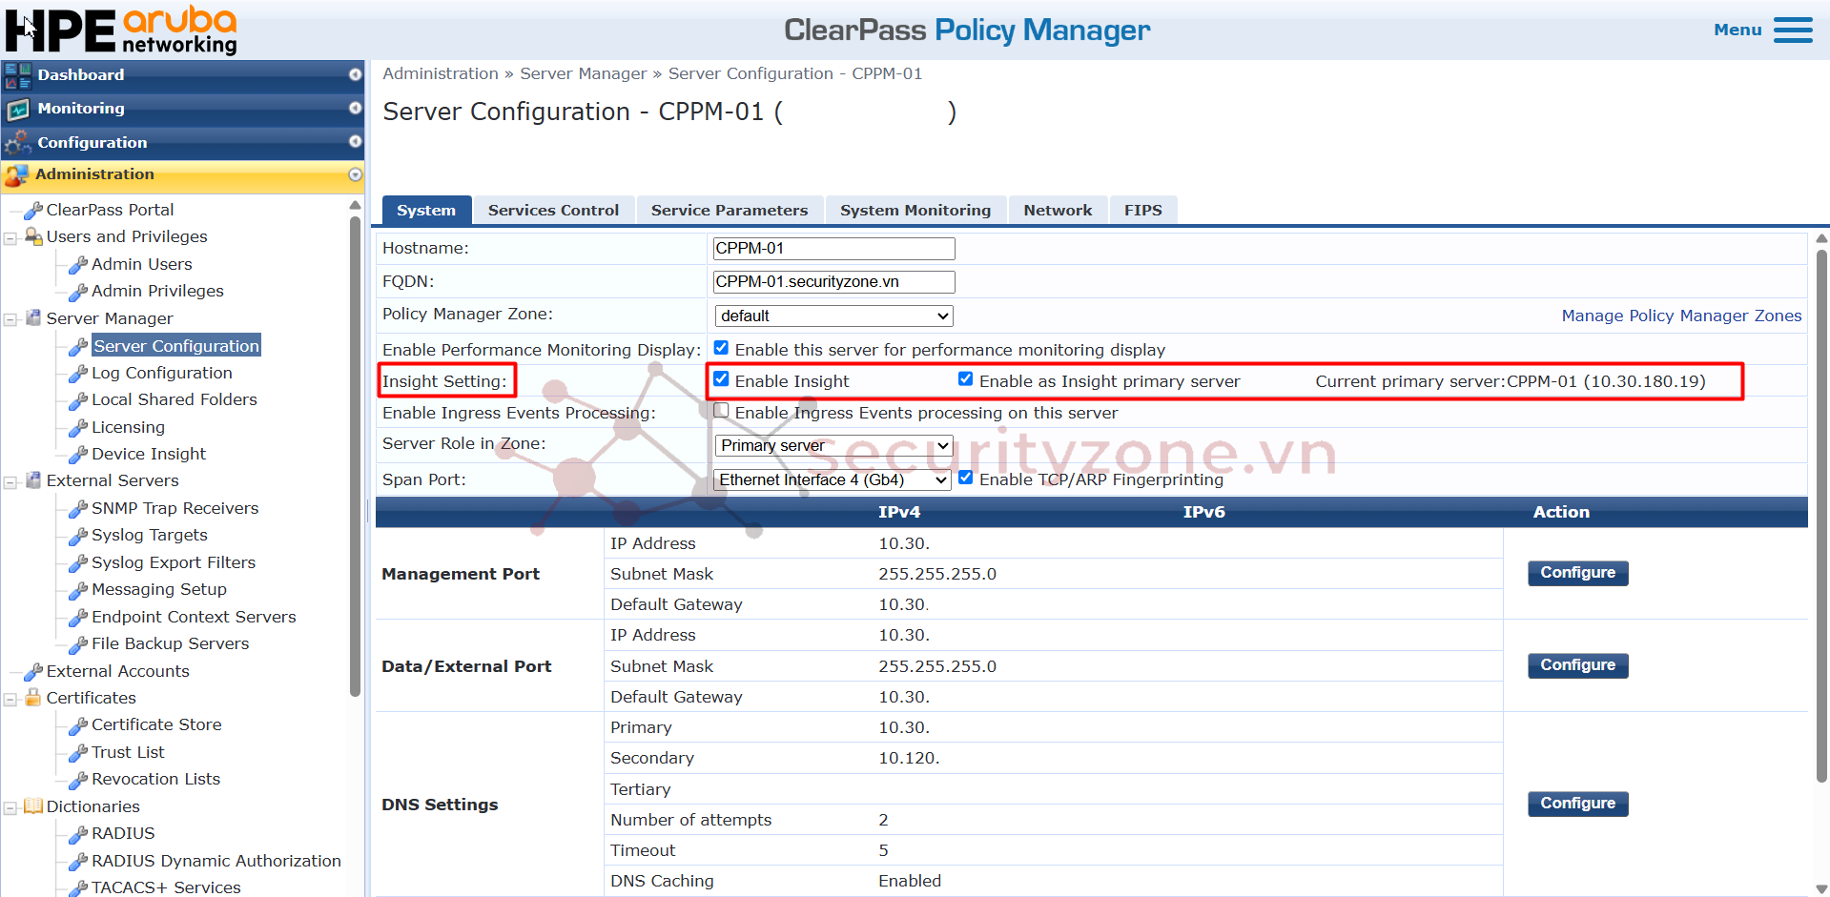
Task: Click the Trust List wrench icon
Action: [x=78, y=752]
